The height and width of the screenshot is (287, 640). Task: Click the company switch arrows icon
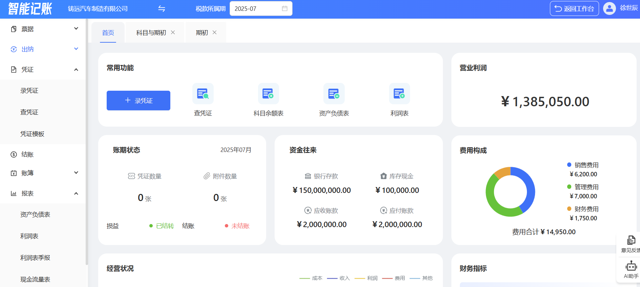click(x=162, y=9)
